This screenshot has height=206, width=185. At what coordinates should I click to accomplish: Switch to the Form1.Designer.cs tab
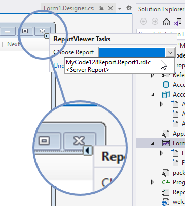coord(69,8)
